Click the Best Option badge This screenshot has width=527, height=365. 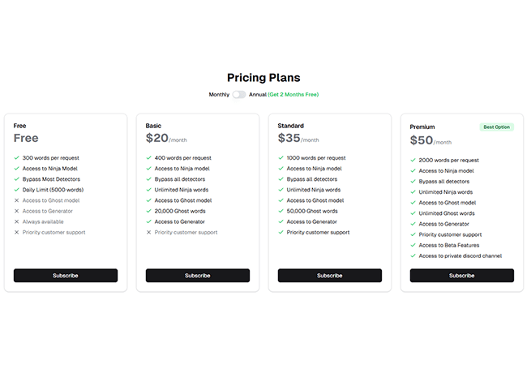pyautogui.click(x=497, y=127)
